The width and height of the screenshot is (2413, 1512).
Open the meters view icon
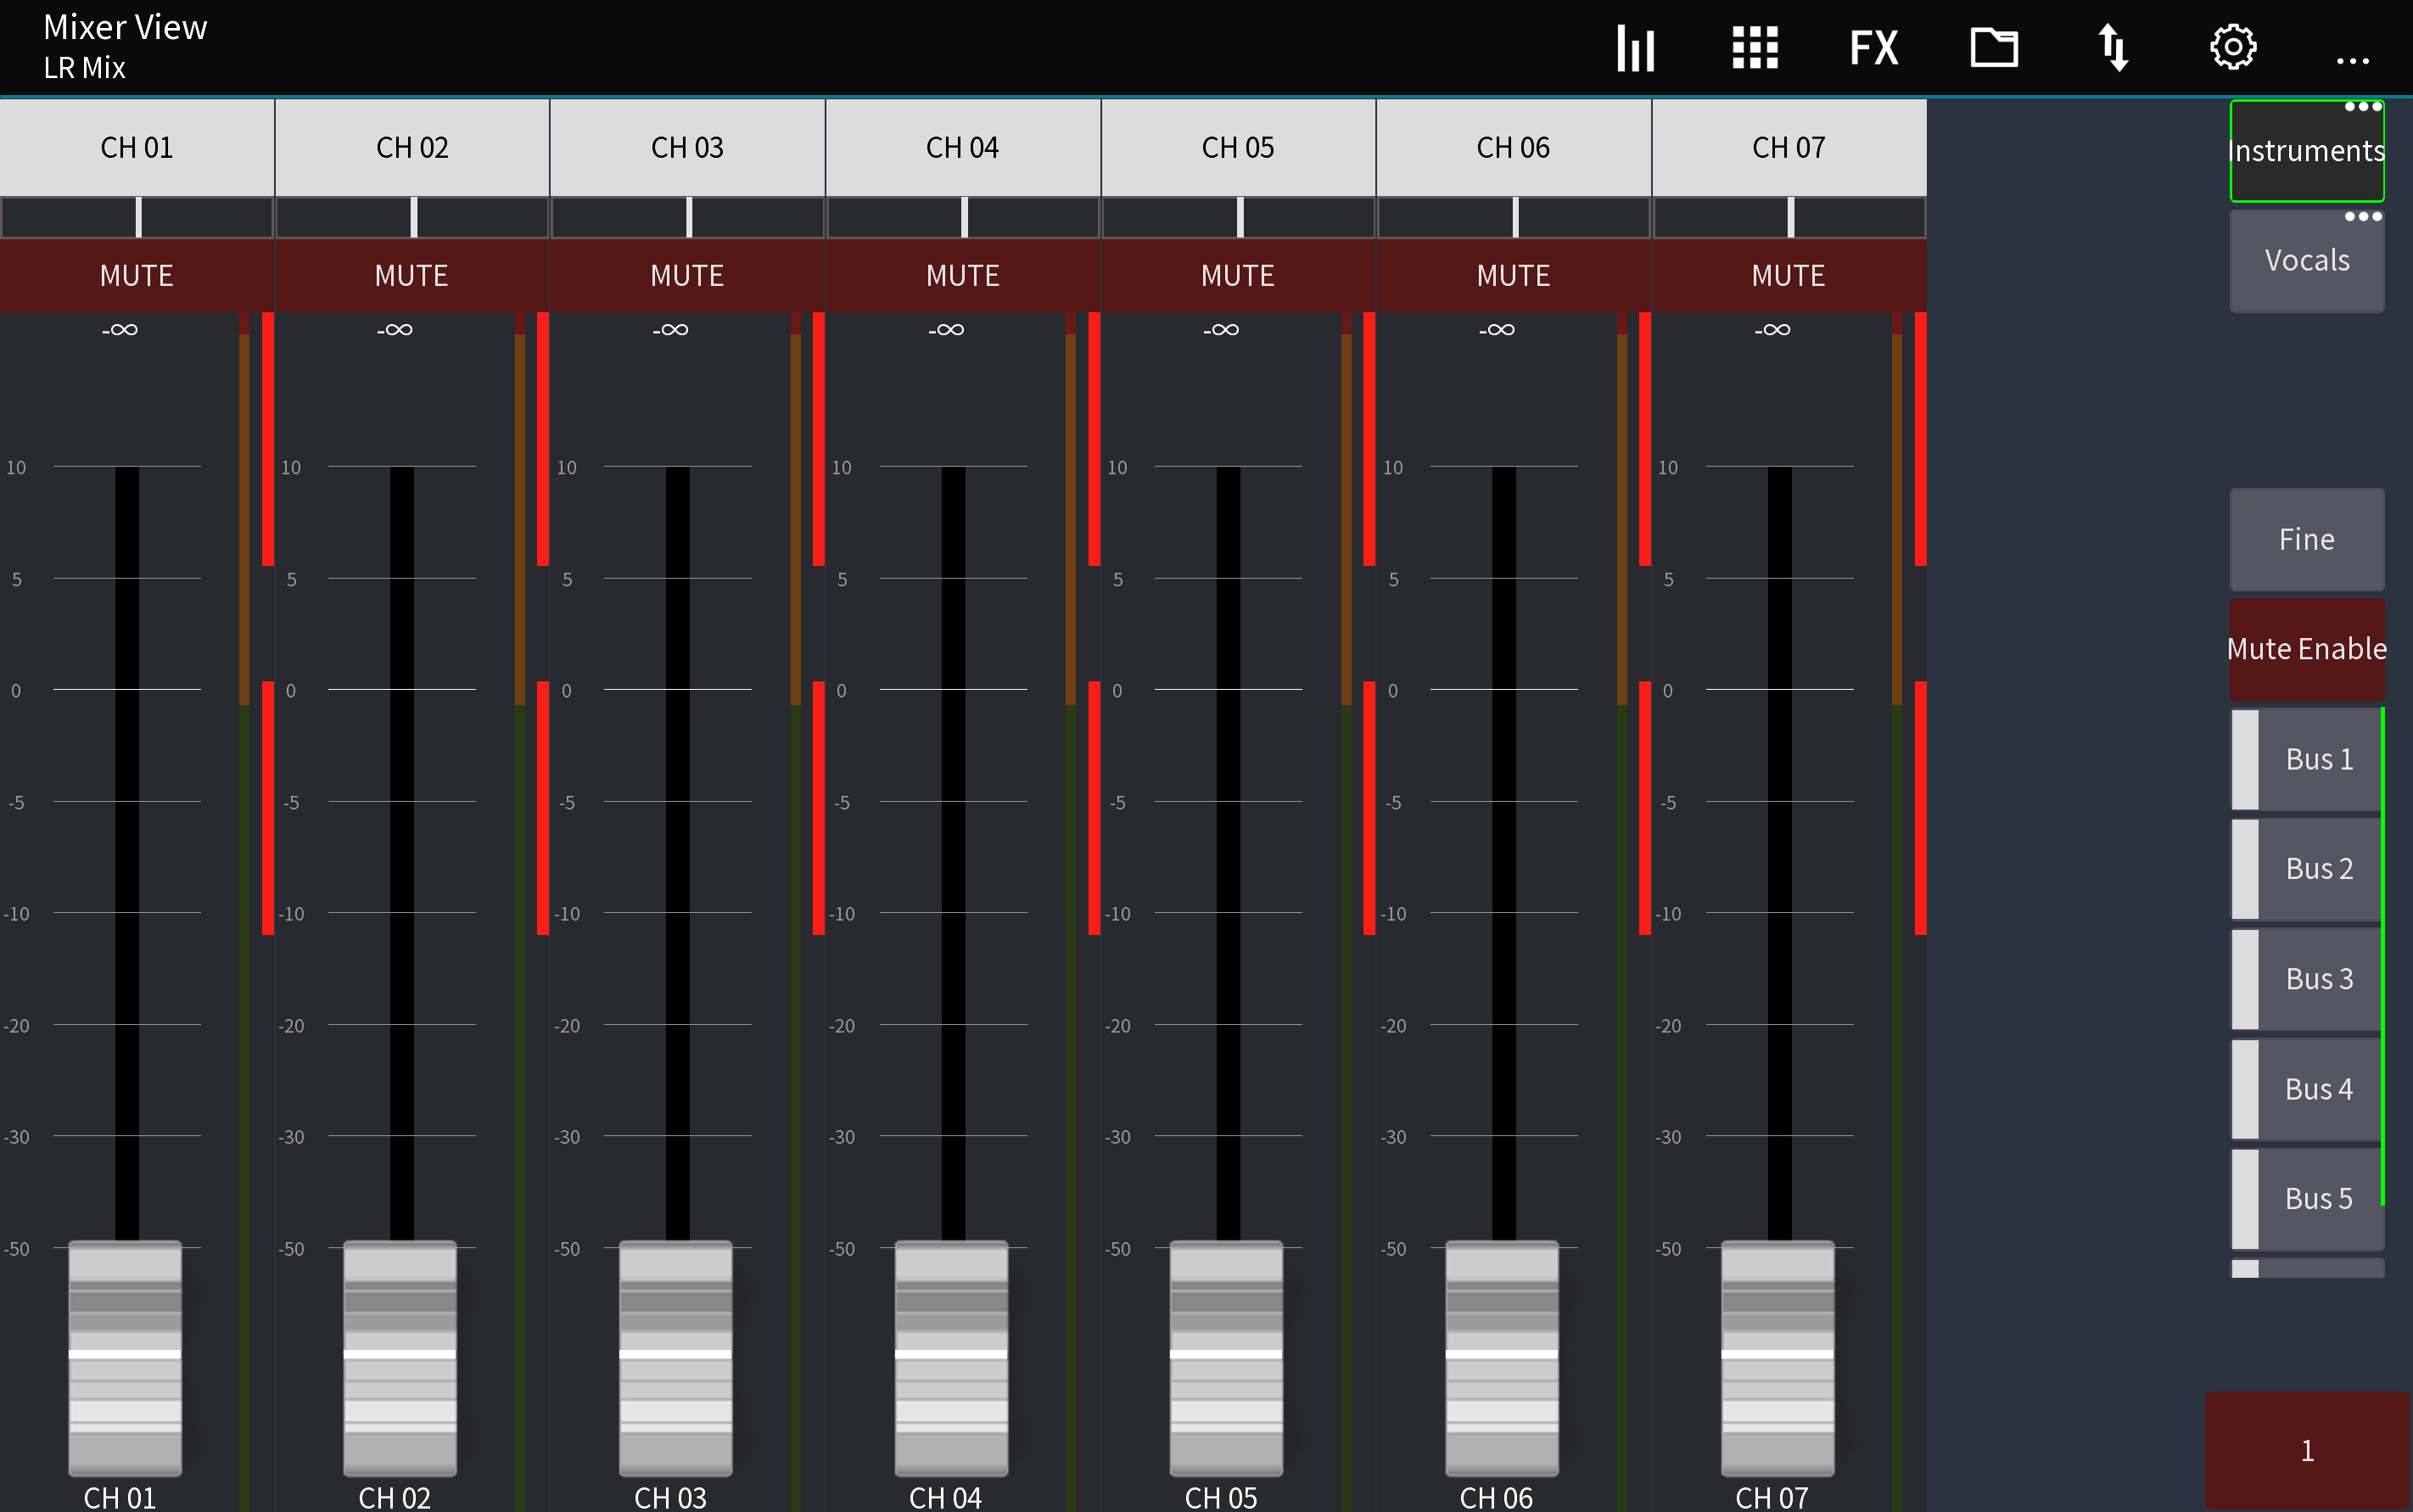(1634, 46)
